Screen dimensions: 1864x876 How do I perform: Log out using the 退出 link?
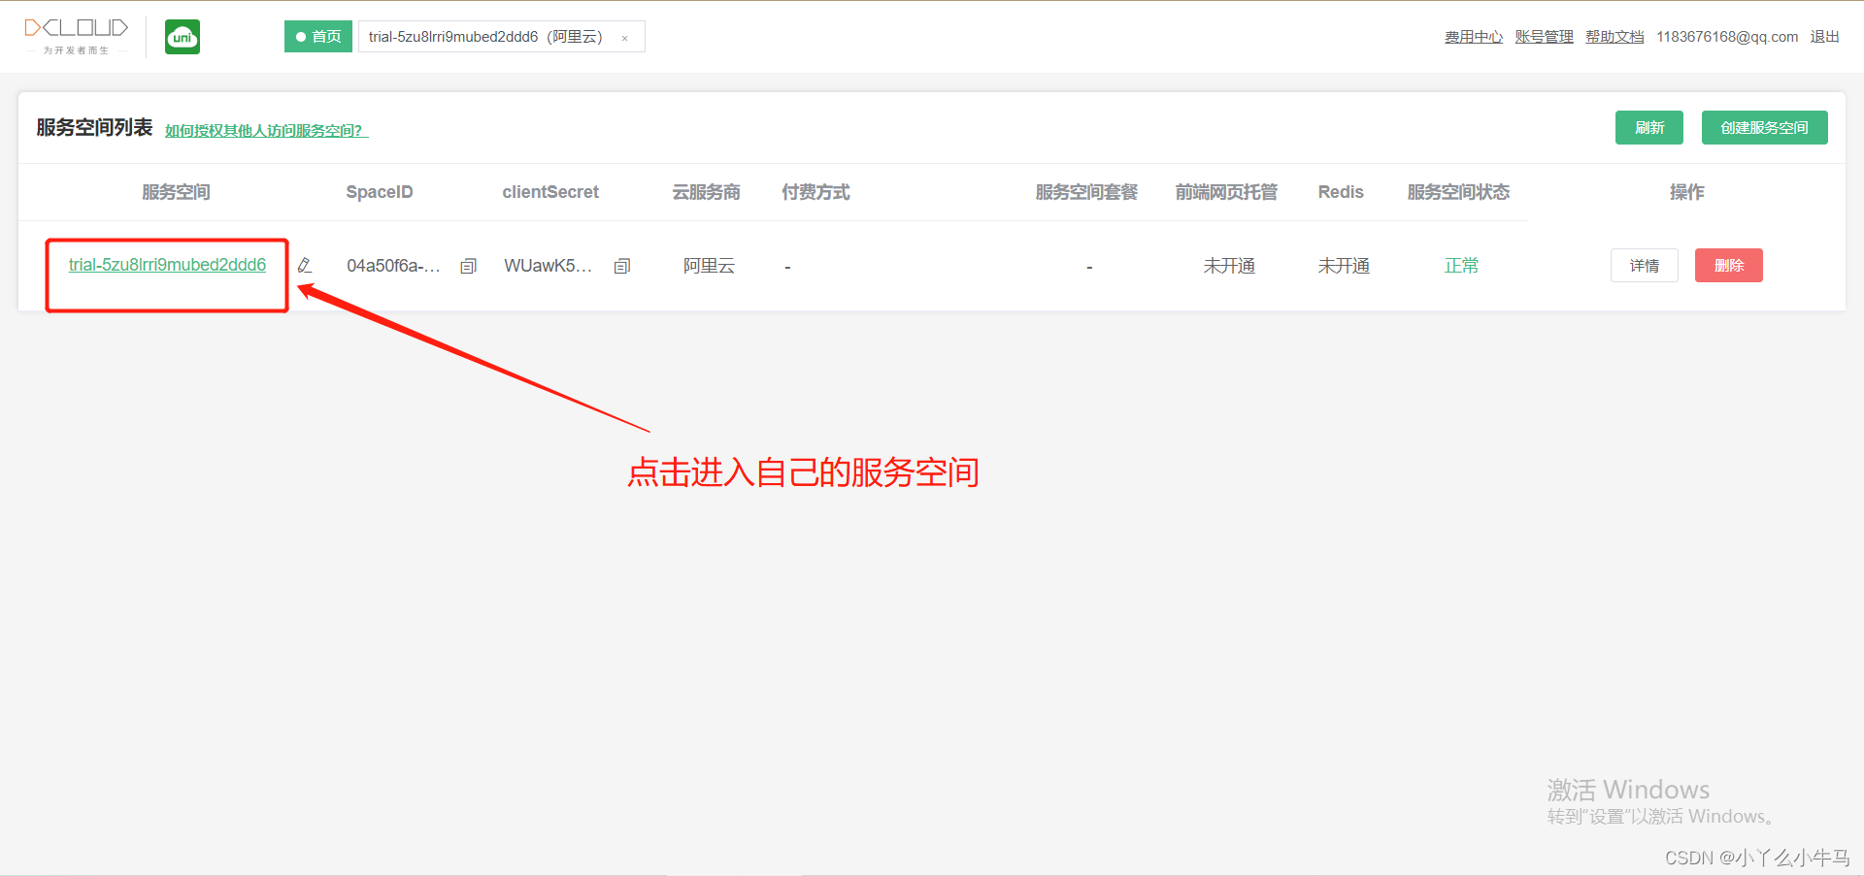pos(1824,37)
